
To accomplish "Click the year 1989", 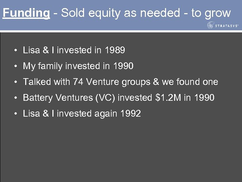I will click(x=115, y=51).
